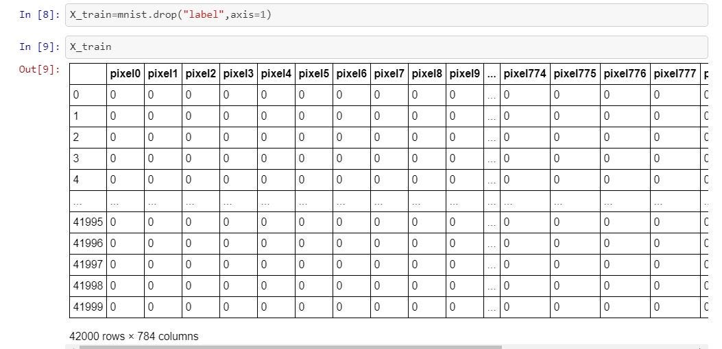
Task: Click the 42000 rows × 784 columns summary
Action: pyautogui.click(x=134, y=336)
